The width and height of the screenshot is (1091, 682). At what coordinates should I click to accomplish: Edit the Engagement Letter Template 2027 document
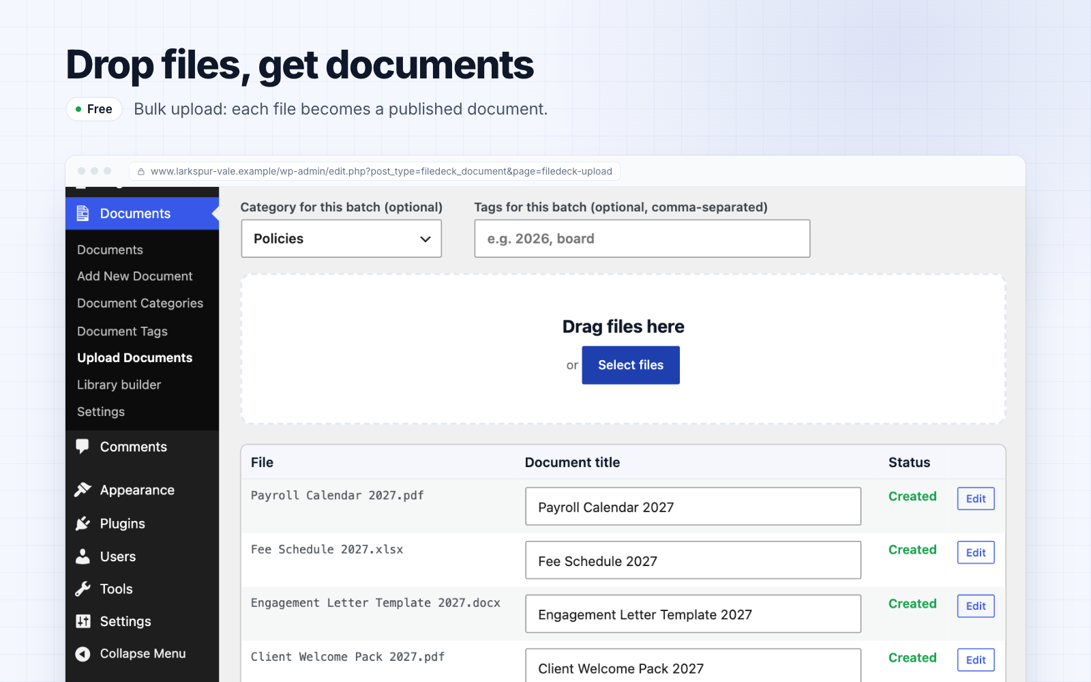pos(976,606)
